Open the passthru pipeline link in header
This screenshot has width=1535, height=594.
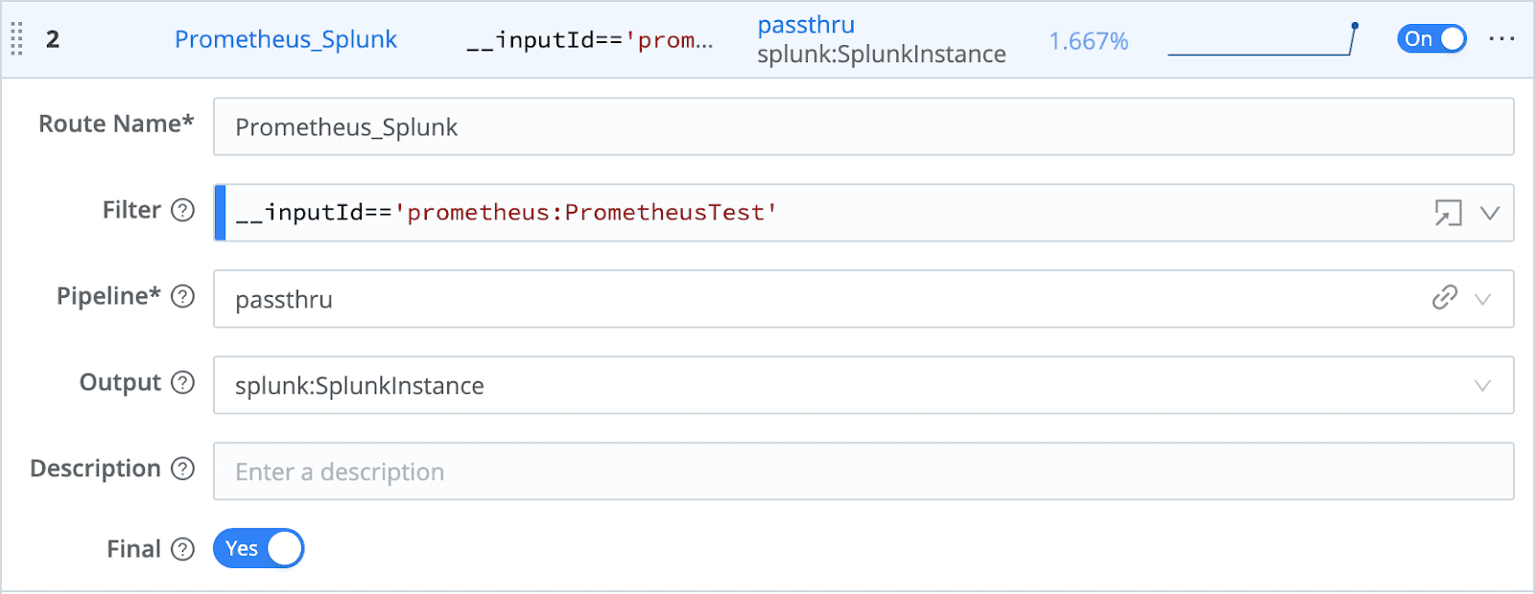[x=806, y=25]
